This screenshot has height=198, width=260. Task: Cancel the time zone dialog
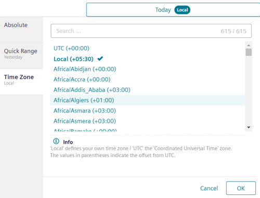[209, 188]
